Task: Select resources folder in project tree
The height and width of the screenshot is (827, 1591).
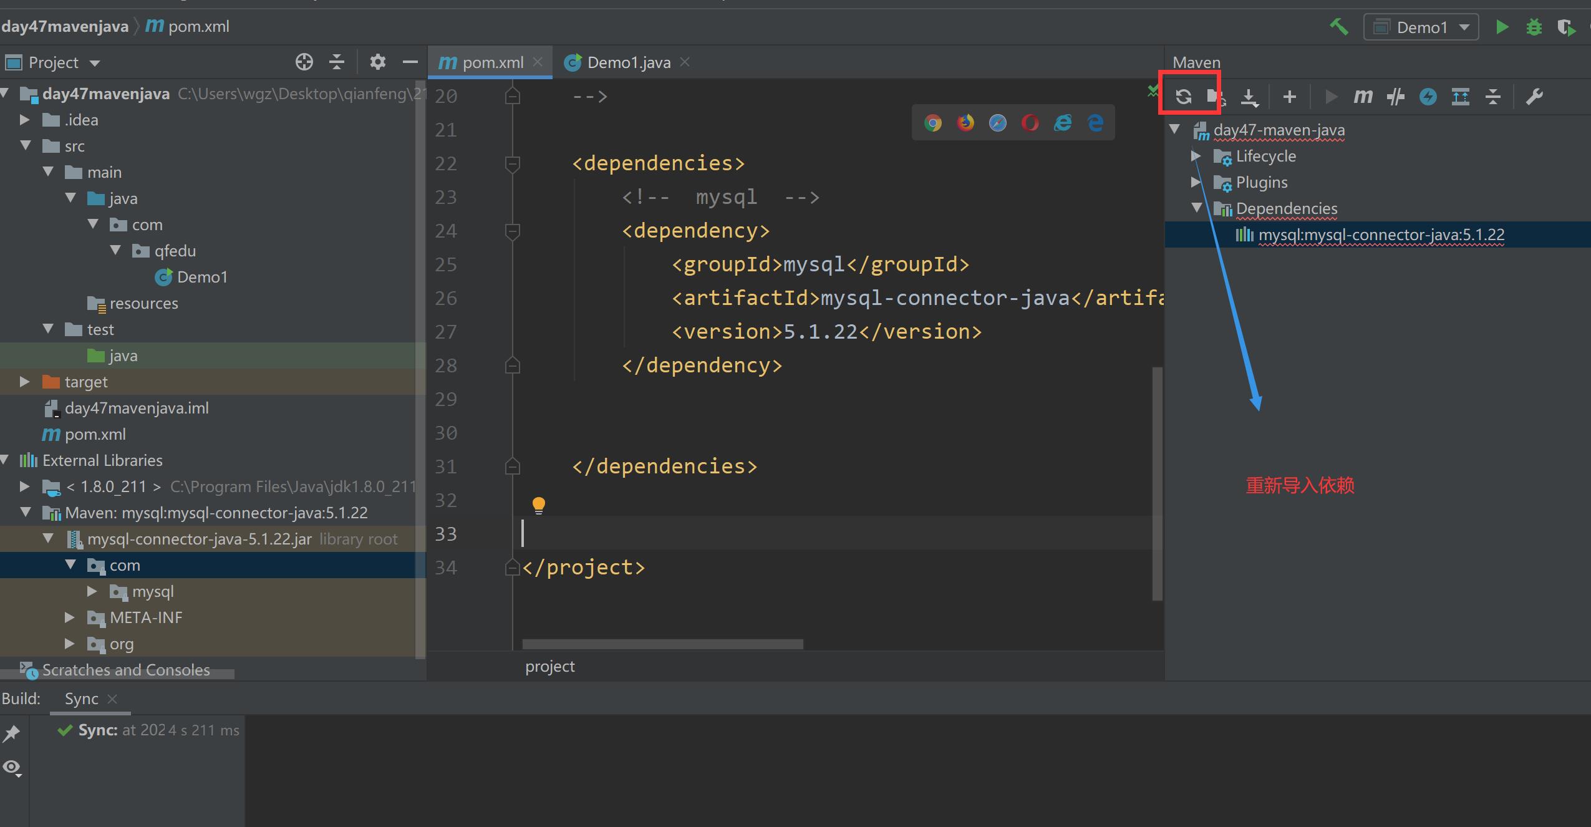Action: (x=133, y=303)
